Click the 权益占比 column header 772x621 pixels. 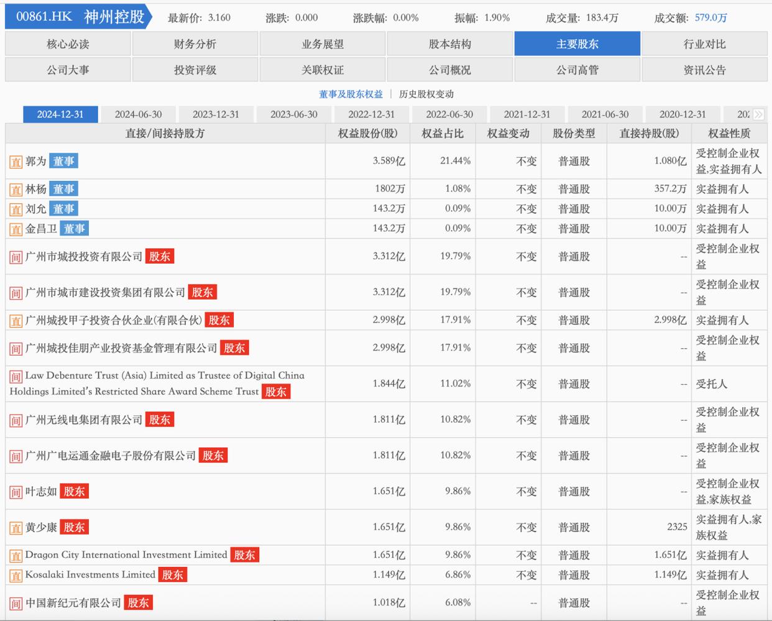click(443, 134)
